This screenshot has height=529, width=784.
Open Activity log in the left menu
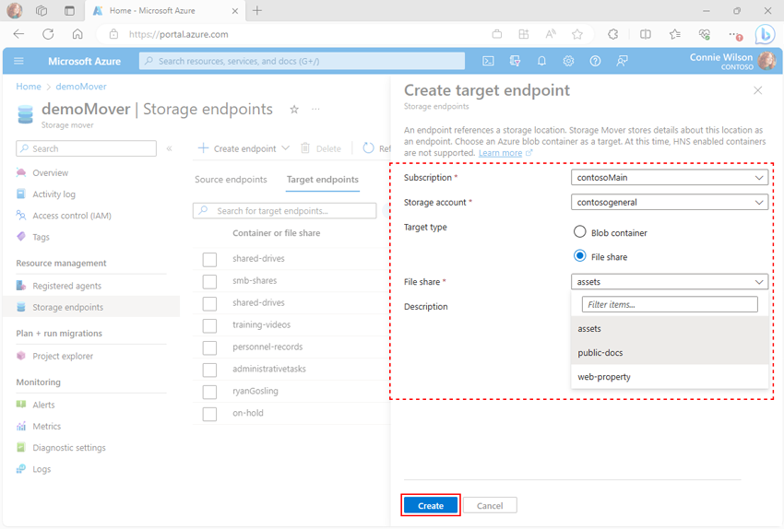point(54,194)
